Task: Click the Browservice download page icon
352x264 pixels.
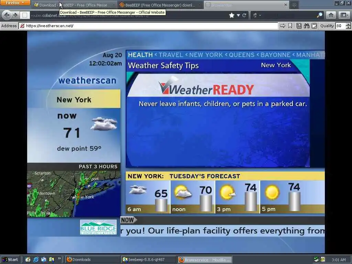Action: point(299,26)
